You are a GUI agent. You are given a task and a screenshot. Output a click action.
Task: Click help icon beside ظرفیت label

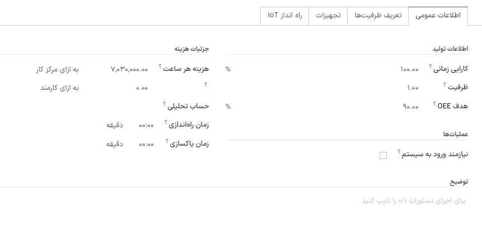tap(444, 85)
